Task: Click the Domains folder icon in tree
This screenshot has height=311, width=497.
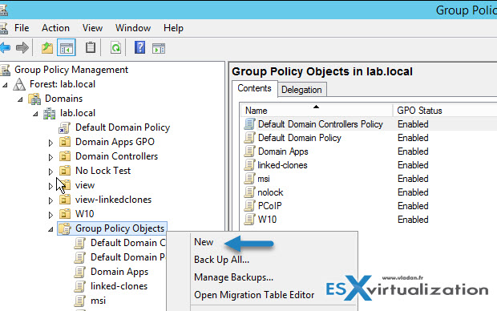Action: [x=34, y=99]
